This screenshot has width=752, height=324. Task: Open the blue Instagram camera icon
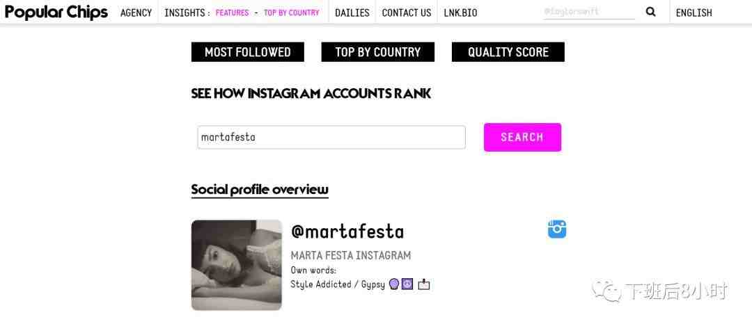click(x=557, y=229)
